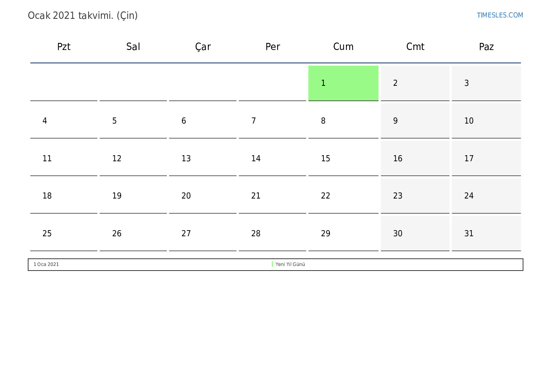Select Monday January 18
This screenshot has width=551, height=390.
pos(64,196)
